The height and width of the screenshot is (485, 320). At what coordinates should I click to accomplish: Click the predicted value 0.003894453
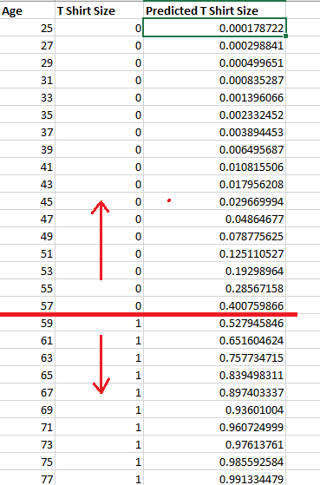coord(214,132)
